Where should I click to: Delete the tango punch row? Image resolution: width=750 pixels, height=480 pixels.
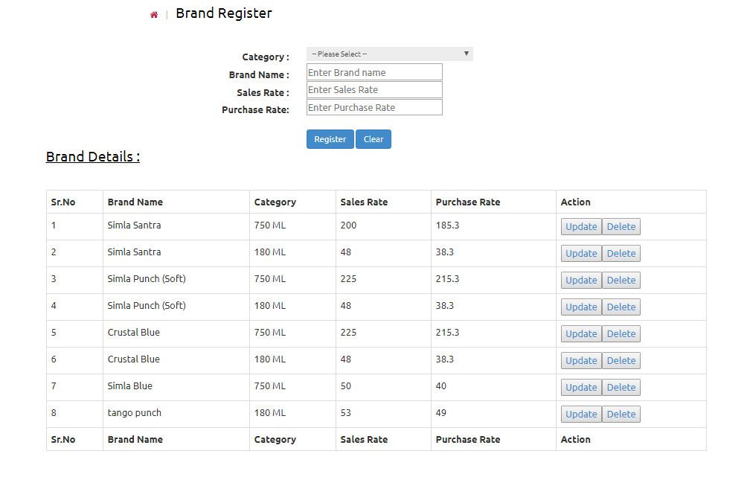pos(621,415)
